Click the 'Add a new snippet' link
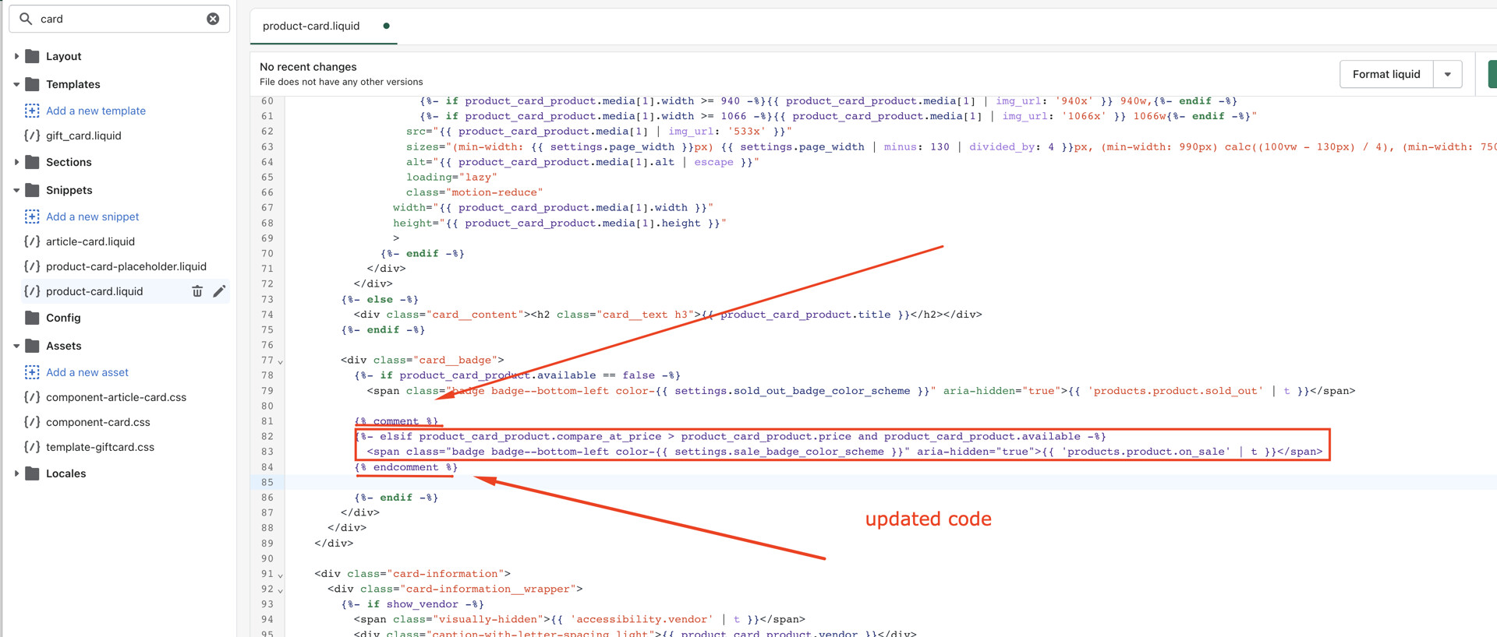Image resolution: width=1497 pixels, height=637 pixels. click(x=93, y=216)
